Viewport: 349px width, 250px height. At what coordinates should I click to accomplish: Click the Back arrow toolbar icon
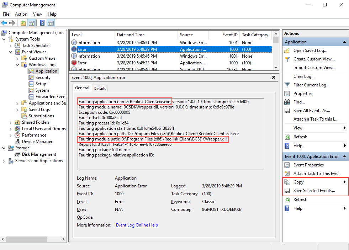pos(4,23)
